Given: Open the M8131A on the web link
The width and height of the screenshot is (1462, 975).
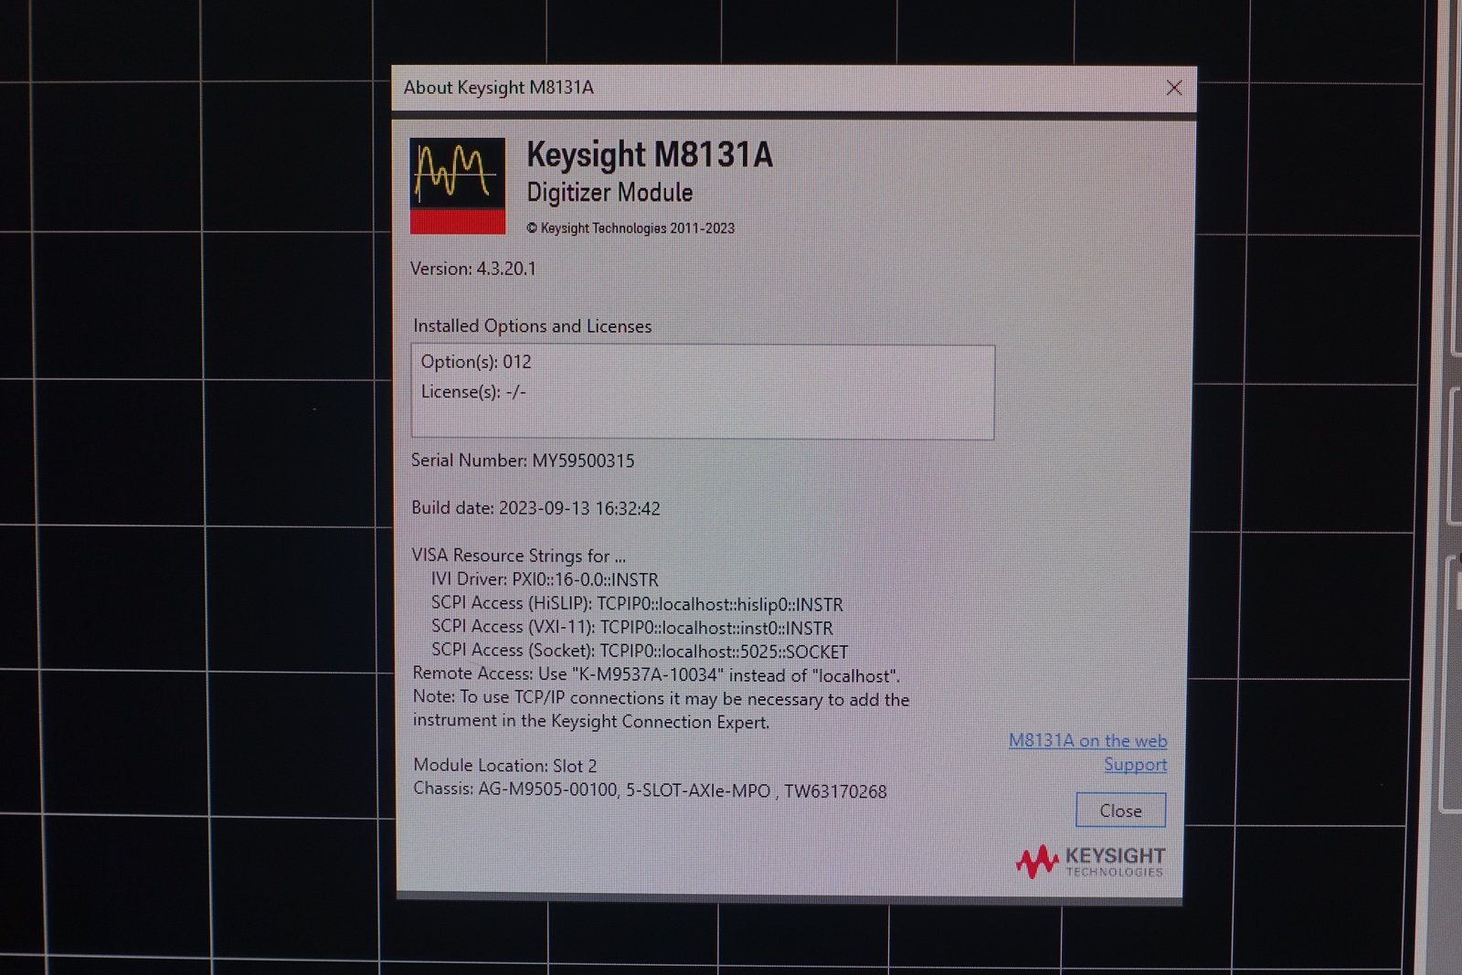Looking at the screenshot, I should pos(1087,740).
